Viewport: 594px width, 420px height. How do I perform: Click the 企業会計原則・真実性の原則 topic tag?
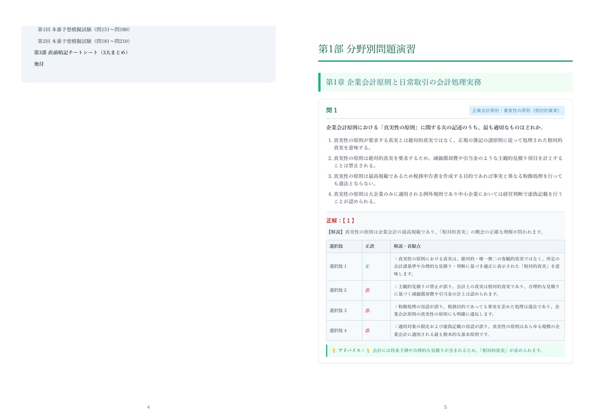click(x=517, y=111)
